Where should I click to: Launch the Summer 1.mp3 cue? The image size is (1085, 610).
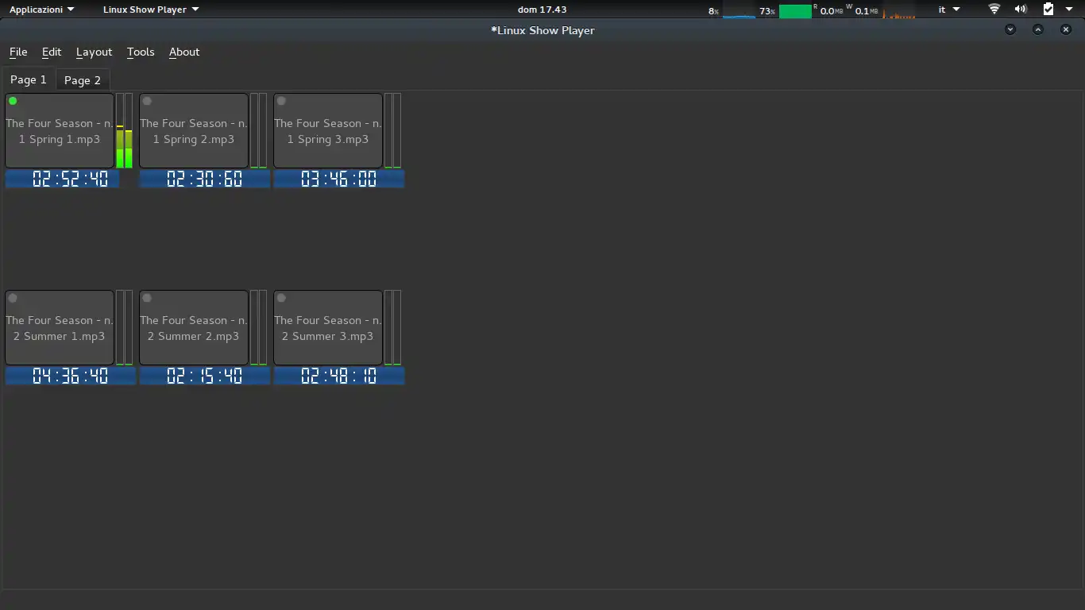(60, 328)
